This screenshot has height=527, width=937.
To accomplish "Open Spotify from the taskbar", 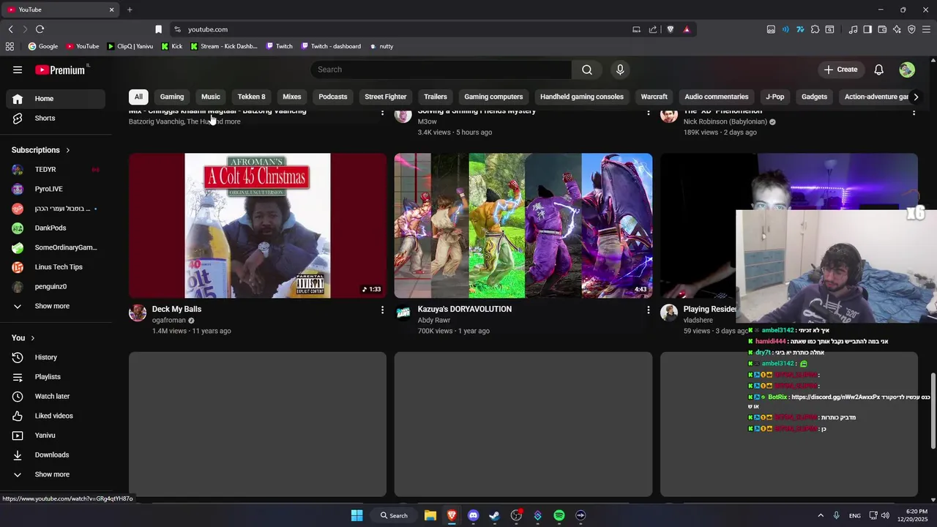I will coord(559,515).
